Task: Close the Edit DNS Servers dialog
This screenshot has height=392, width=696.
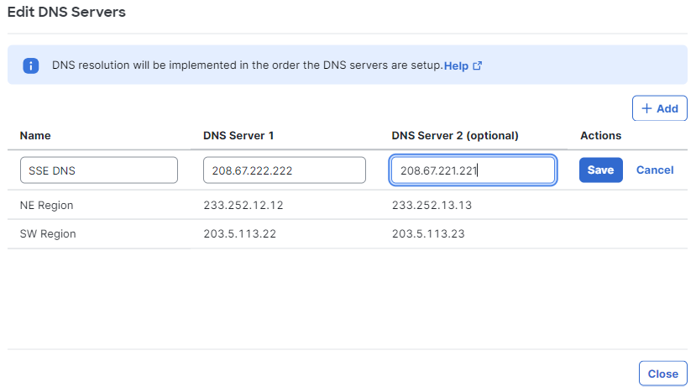Action: [x=662, y=374]
